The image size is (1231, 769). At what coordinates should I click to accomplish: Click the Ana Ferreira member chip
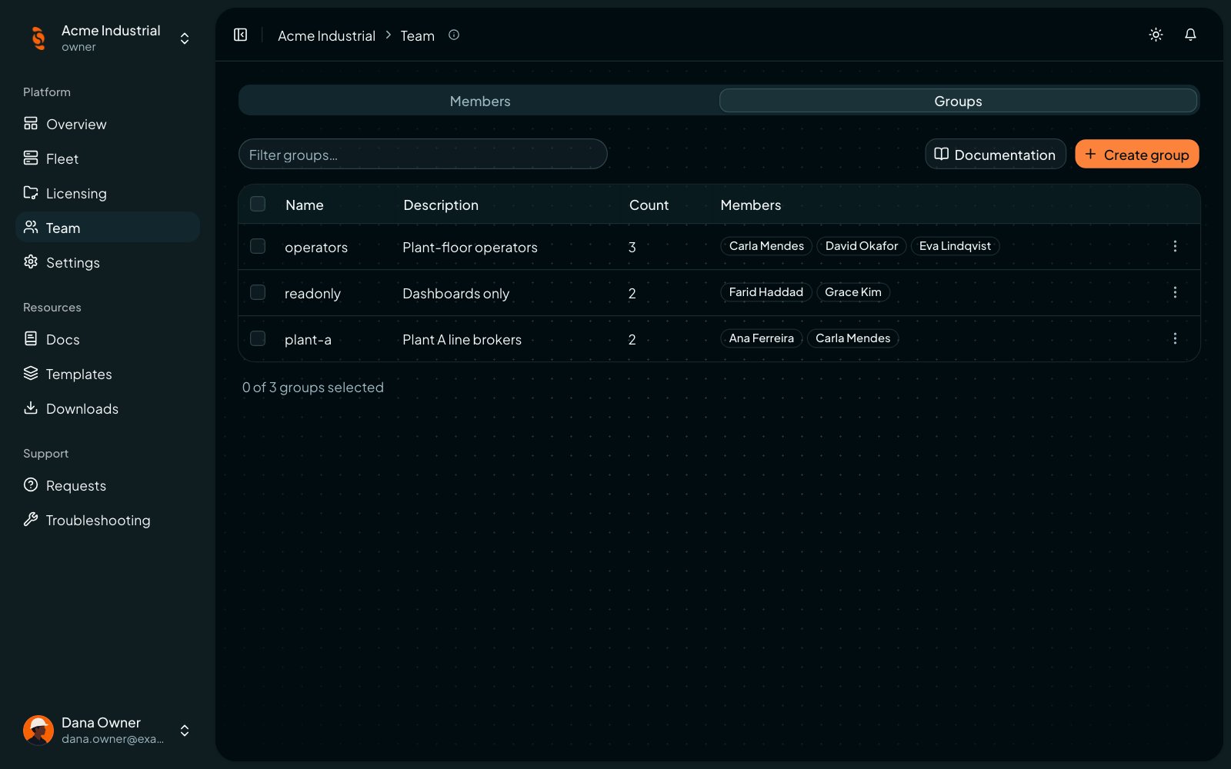coord(762,338)
